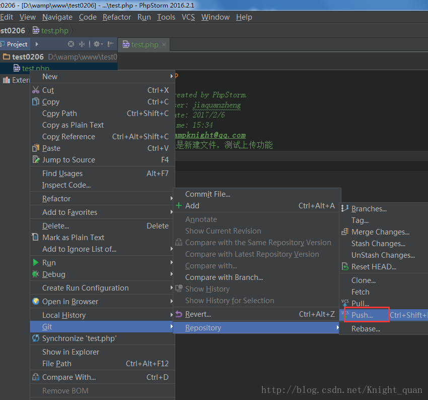This screenshot has height=400, width=428.
Task: Choose Delete... from context menu
Action: point(102,225)
